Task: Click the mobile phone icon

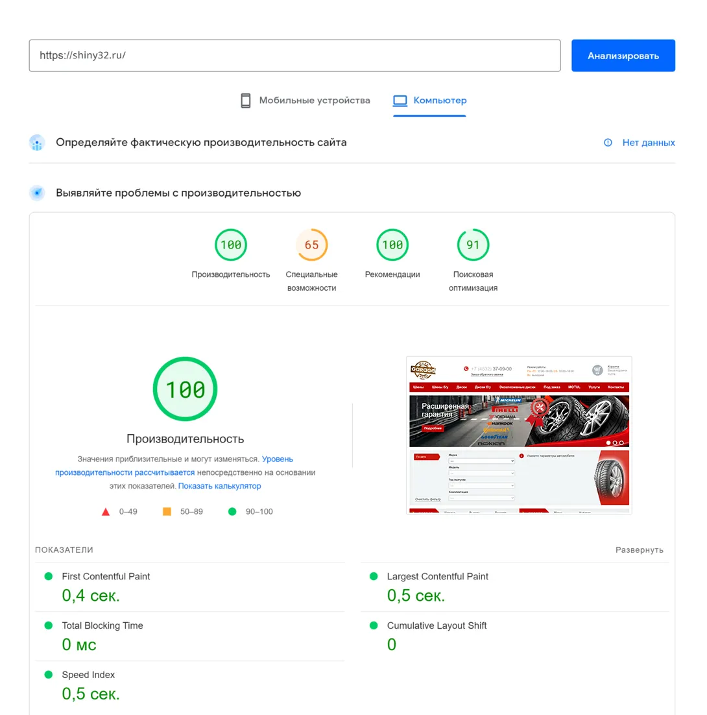Action: 246,101
